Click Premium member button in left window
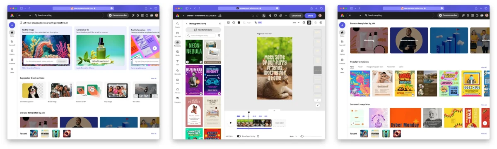This screenshot has width=497, height=149. click(x=118, y=15)
